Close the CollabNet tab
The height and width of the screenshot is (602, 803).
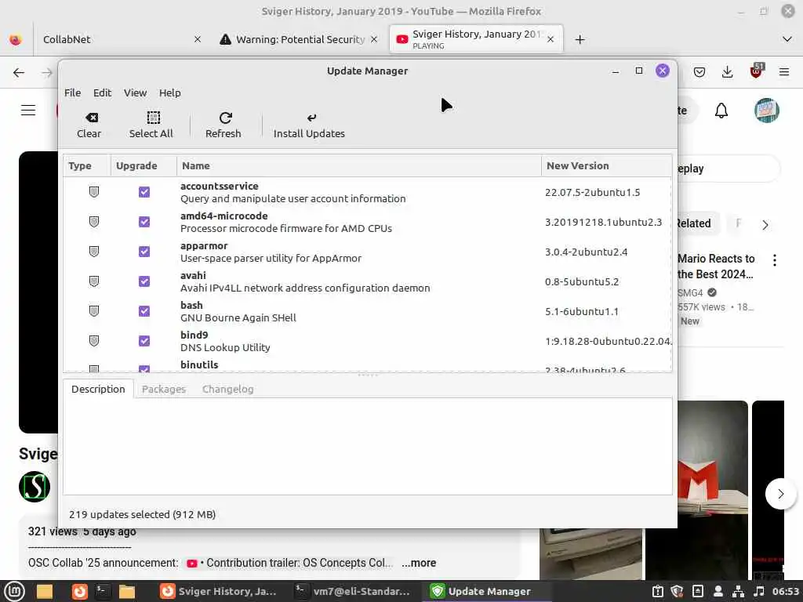click(x=198, y=39)
